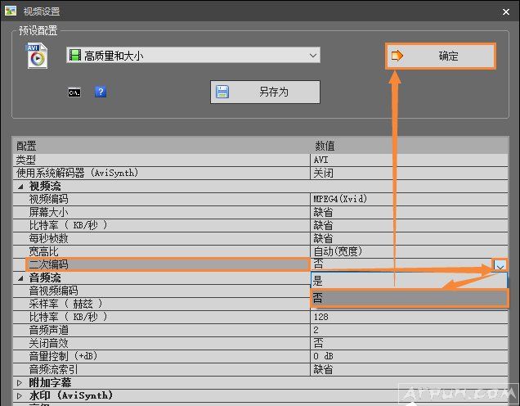Click the 配置 column header
The width and height of the screenshot is (520, 406).
coord(162,146)
